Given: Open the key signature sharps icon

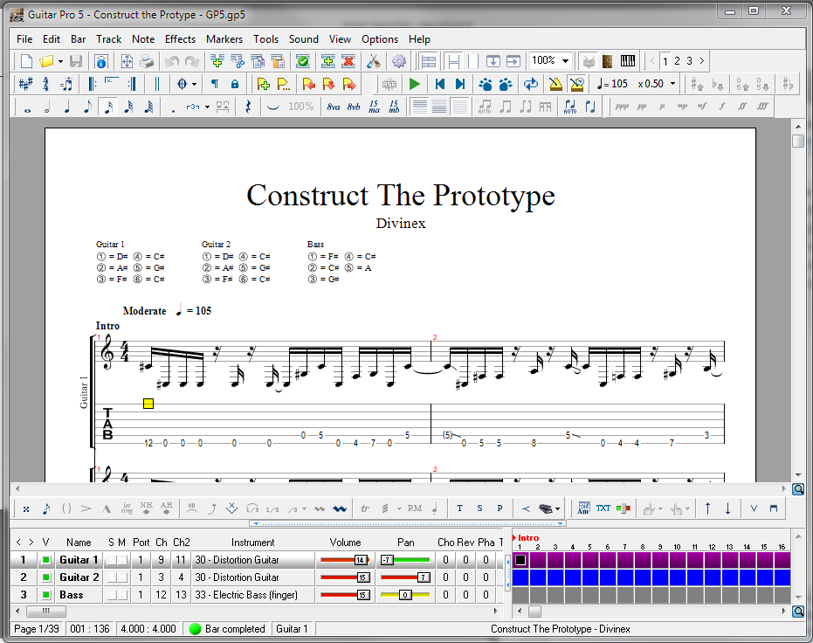Looking at the screenshot, I should pyautogui.click(x=25, y=84).
